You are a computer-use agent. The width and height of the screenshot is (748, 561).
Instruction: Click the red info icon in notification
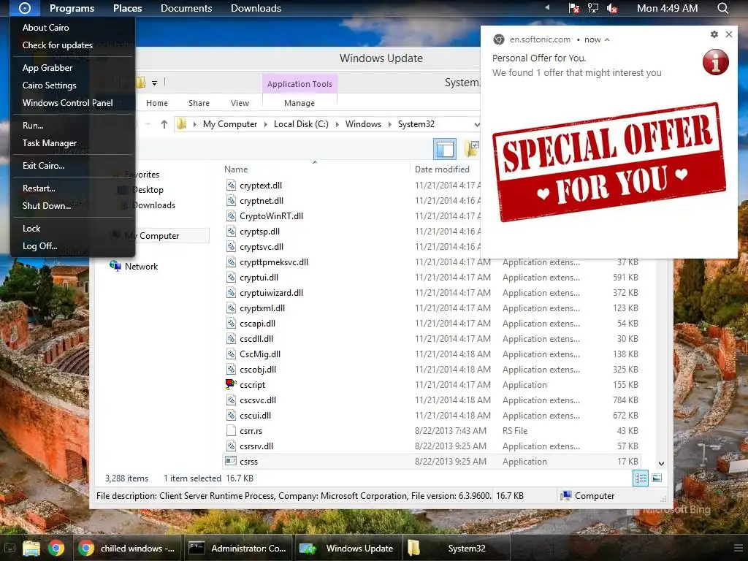point(716,62)
